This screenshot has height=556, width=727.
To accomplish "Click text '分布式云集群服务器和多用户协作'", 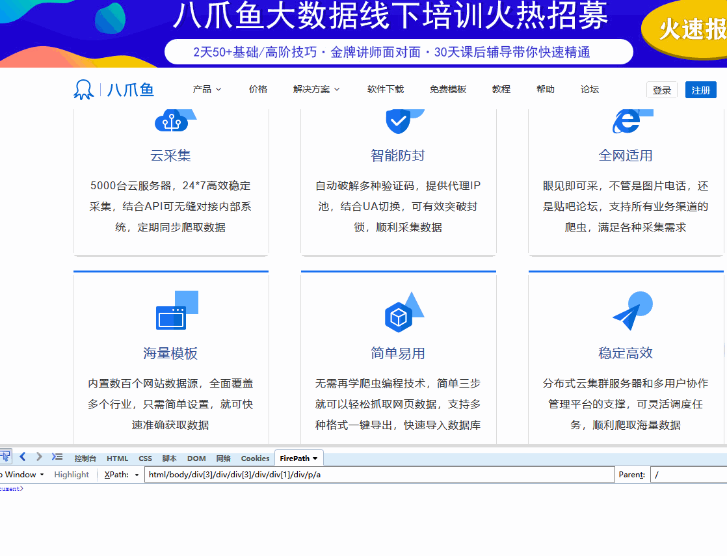I will [626, 384].
